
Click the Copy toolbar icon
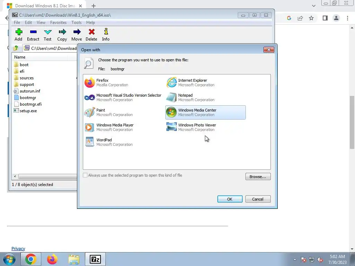(62, 35)
